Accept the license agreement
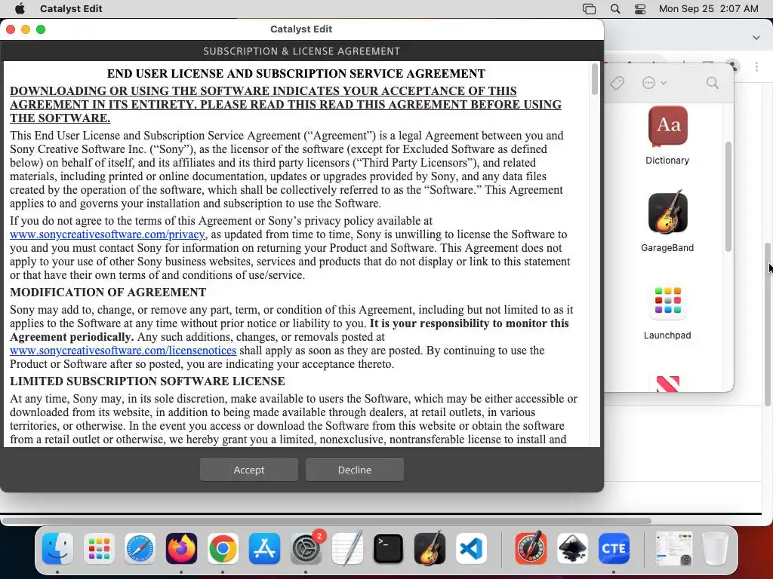Image resolution: width=773 pixels, height=579 pixels. click(249, 470)
